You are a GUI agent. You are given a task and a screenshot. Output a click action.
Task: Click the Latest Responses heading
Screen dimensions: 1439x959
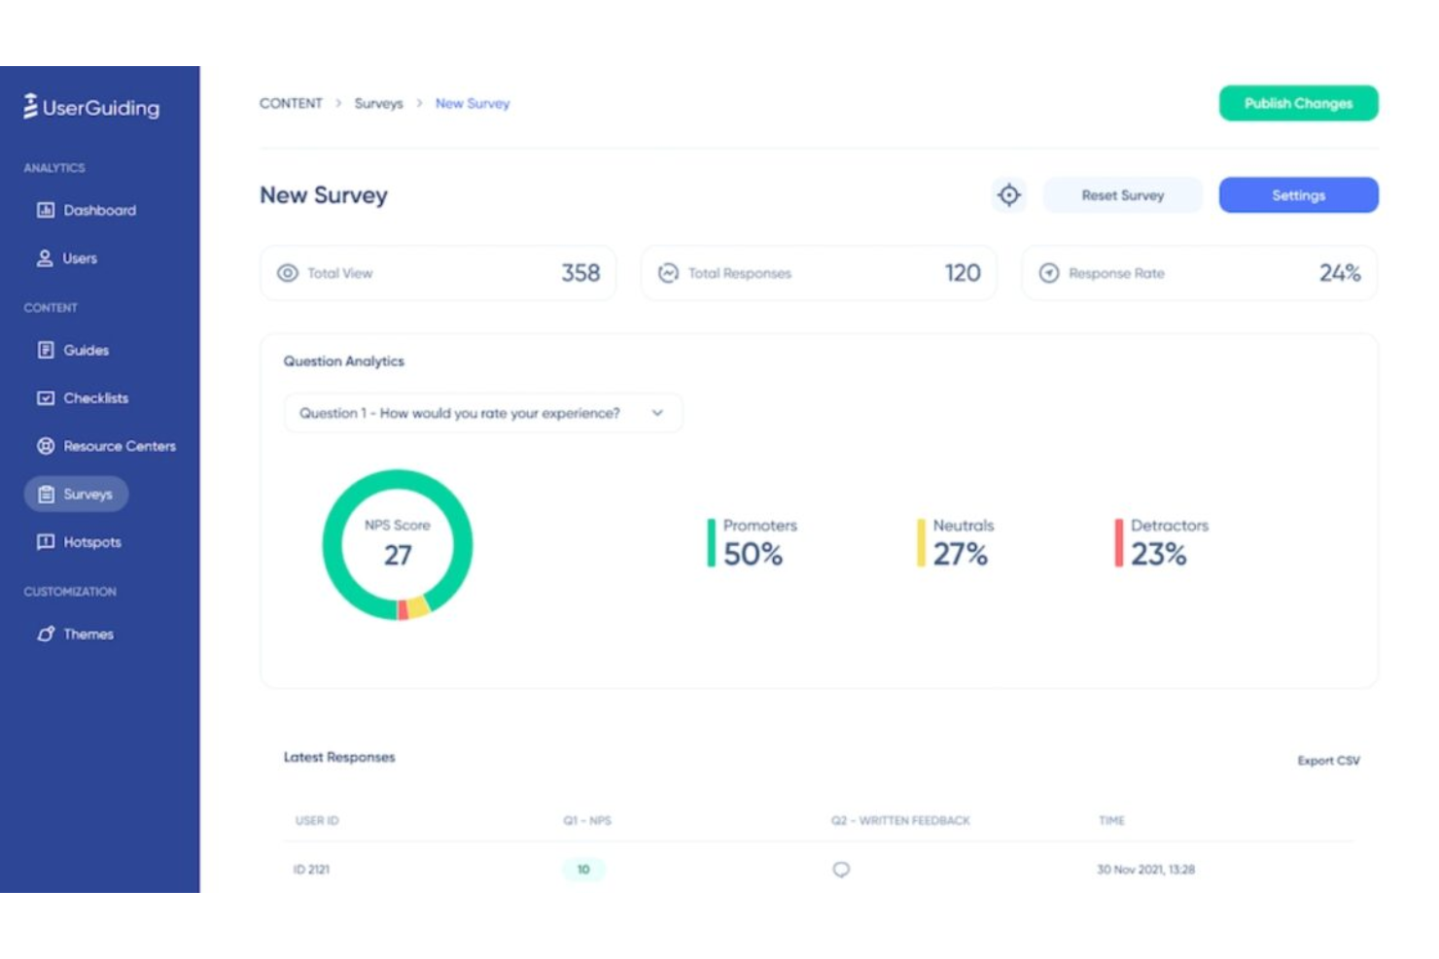(x=339, y=757)
